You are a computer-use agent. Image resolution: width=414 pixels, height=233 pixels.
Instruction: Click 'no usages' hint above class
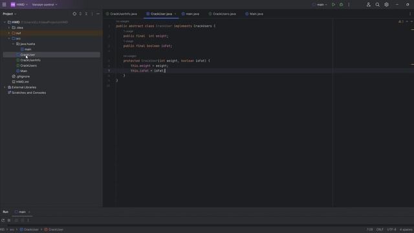point(122,21)
